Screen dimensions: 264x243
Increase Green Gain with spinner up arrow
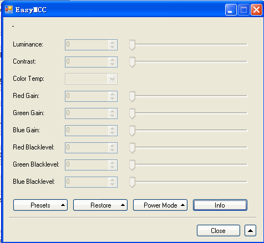[112, 111]
